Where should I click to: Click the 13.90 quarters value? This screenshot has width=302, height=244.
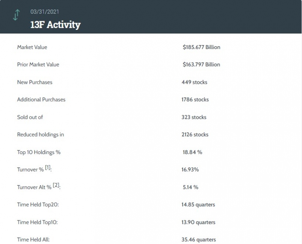[198, 222]
